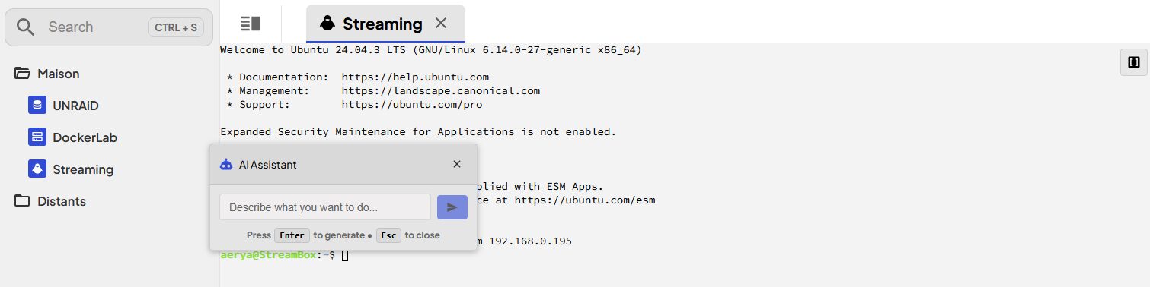The height and width of the screenshot is (287, 1150).
Task: Click the DockerLab server icon
Action: 37,137
